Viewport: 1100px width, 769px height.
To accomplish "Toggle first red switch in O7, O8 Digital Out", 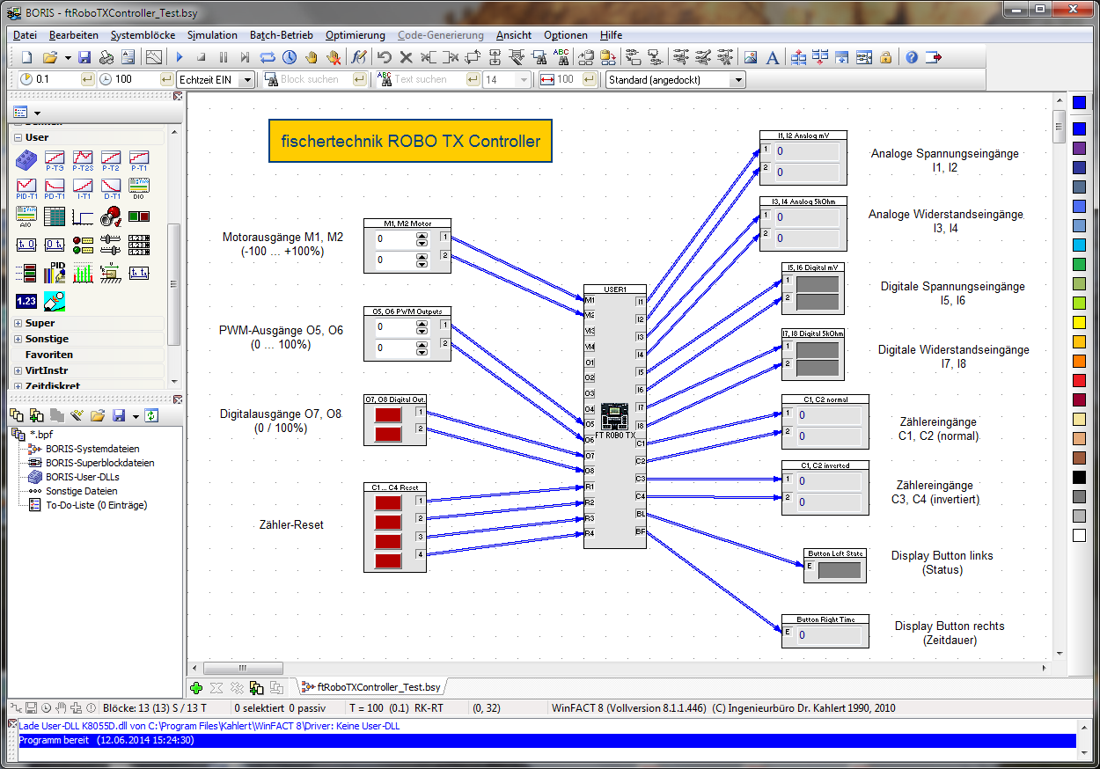I will click(389, 414).
